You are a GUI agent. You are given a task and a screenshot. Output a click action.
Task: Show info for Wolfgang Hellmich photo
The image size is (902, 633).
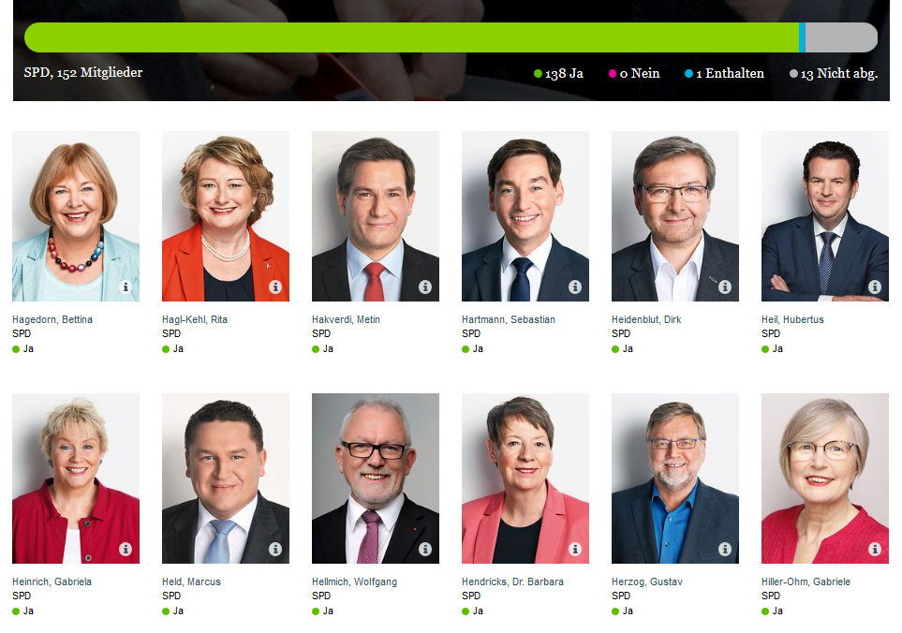425,549
